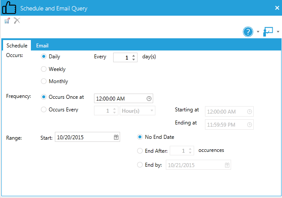Screen dimensions: 282x198
Task: Expand the presentation icon dropdown arrow
Action: coord(278,32)
